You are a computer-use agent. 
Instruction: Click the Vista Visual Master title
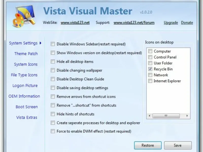[88, 11]
